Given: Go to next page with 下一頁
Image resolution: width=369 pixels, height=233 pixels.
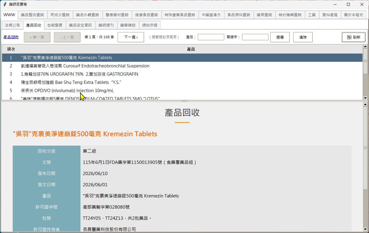Looking at the screenshot, I should [131, 37].
